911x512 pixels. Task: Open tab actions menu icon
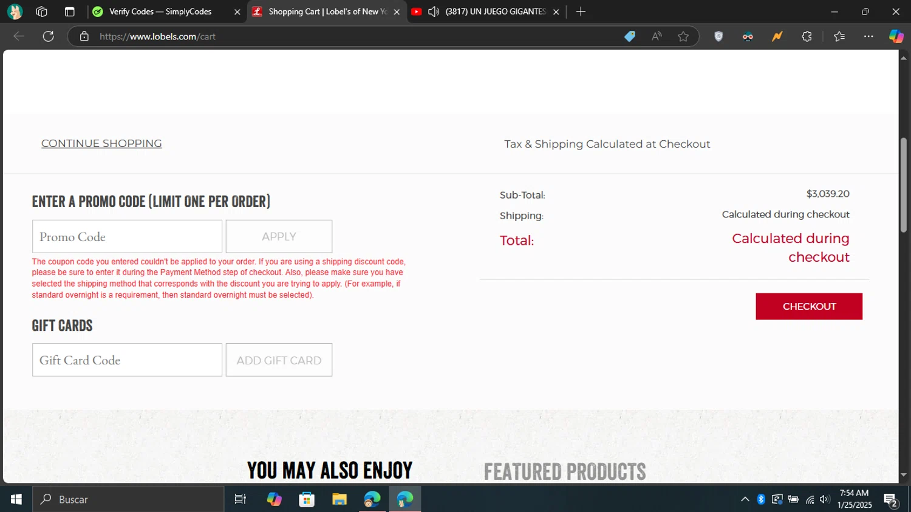69,12
